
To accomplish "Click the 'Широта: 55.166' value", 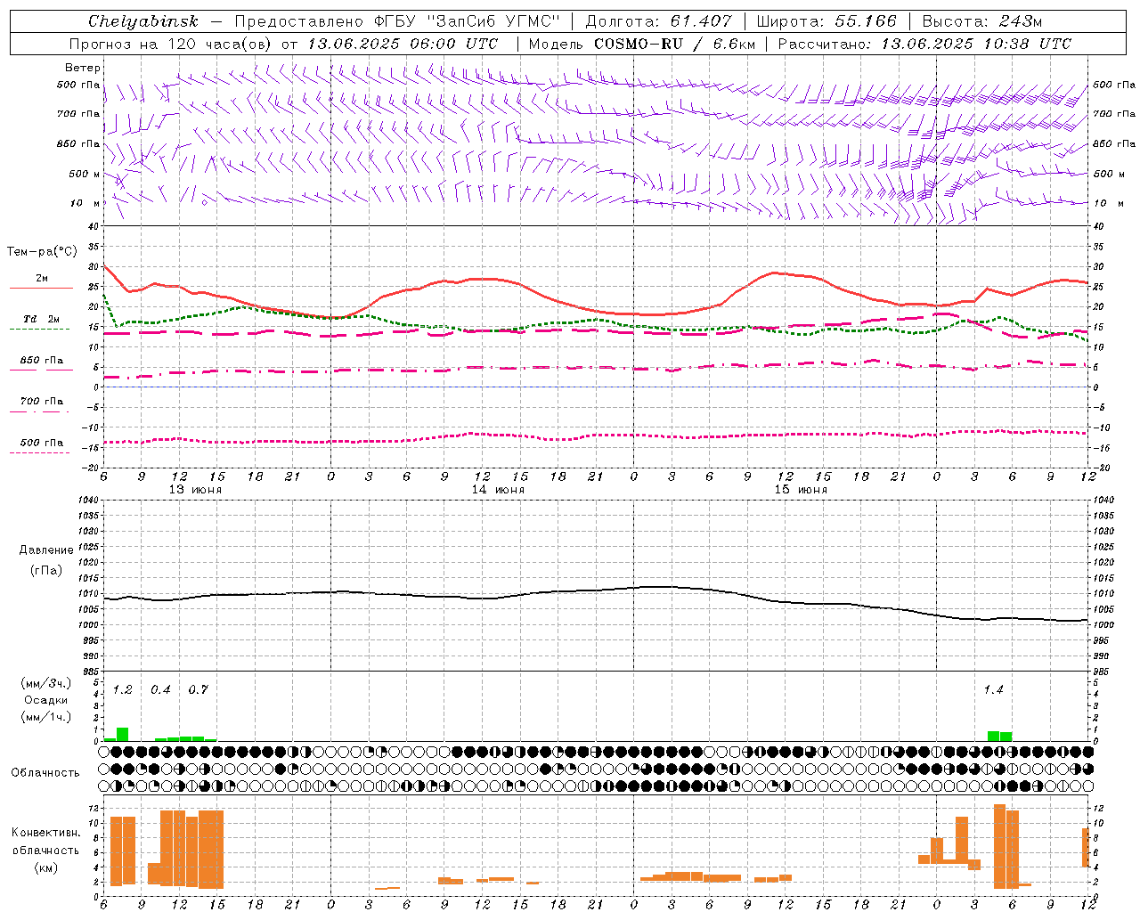I will (x=826, y=21).
